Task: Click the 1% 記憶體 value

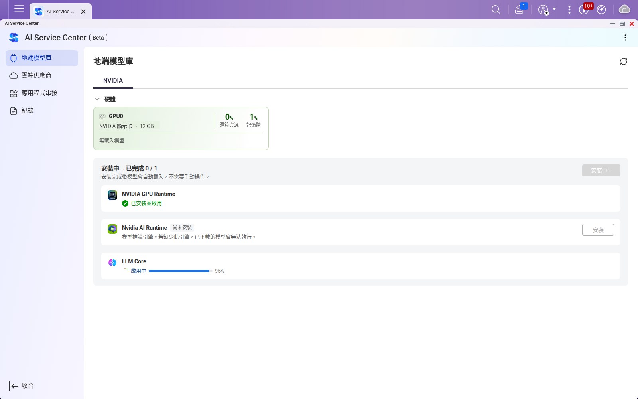Action: point(254,117)
